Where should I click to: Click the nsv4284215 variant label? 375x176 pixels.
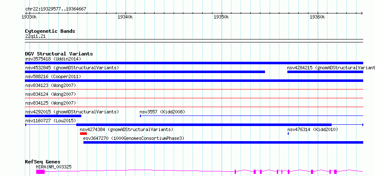click(x=331, y=68)
